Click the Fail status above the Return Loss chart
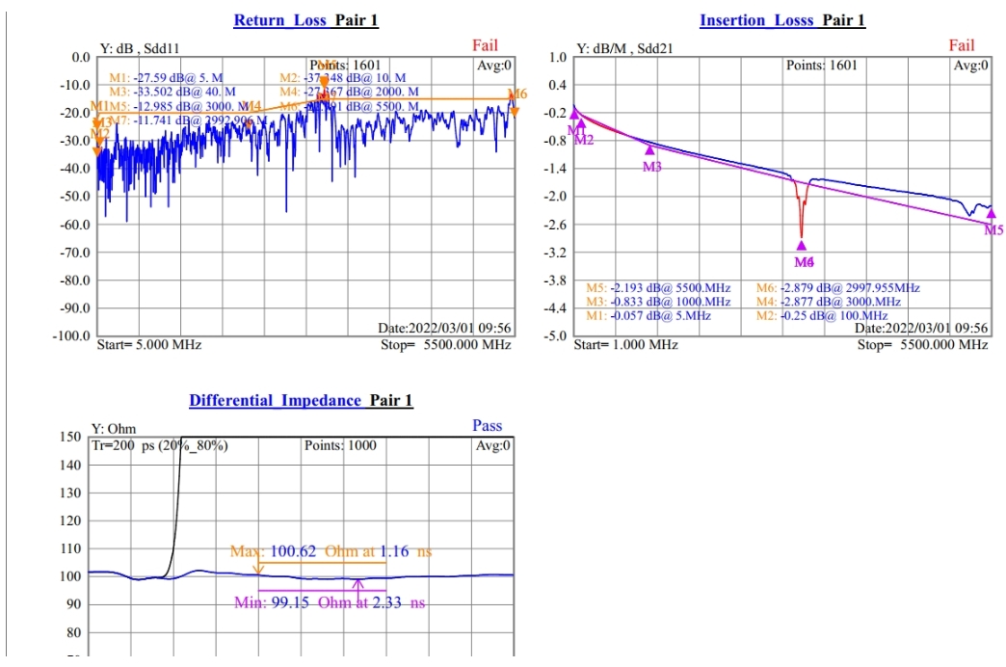 click(486, 45)
